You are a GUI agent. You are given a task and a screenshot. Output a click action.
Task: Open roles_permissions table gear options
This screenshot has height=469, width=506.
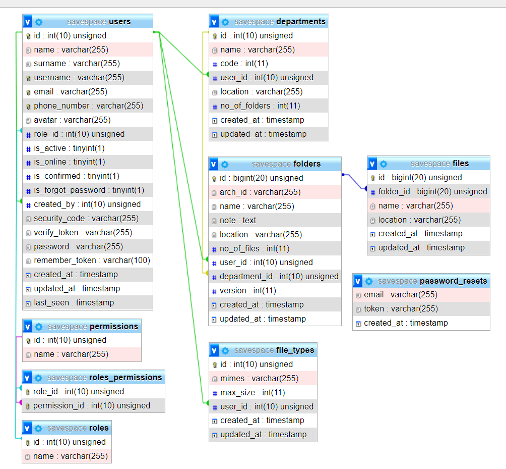point(39,378)
